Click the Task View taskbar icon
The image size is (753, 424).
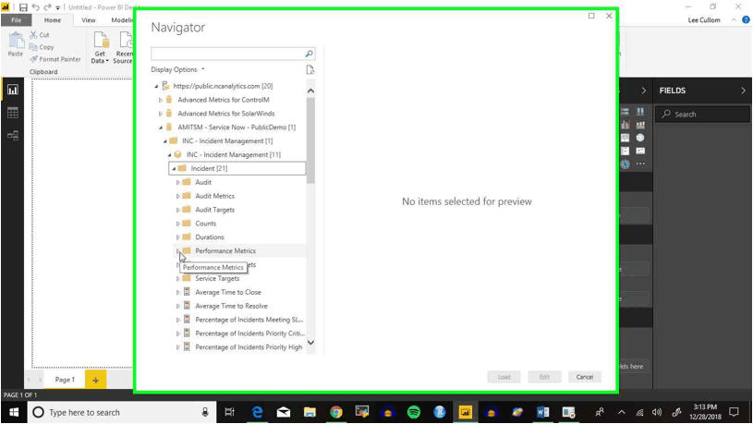(229, 412)
